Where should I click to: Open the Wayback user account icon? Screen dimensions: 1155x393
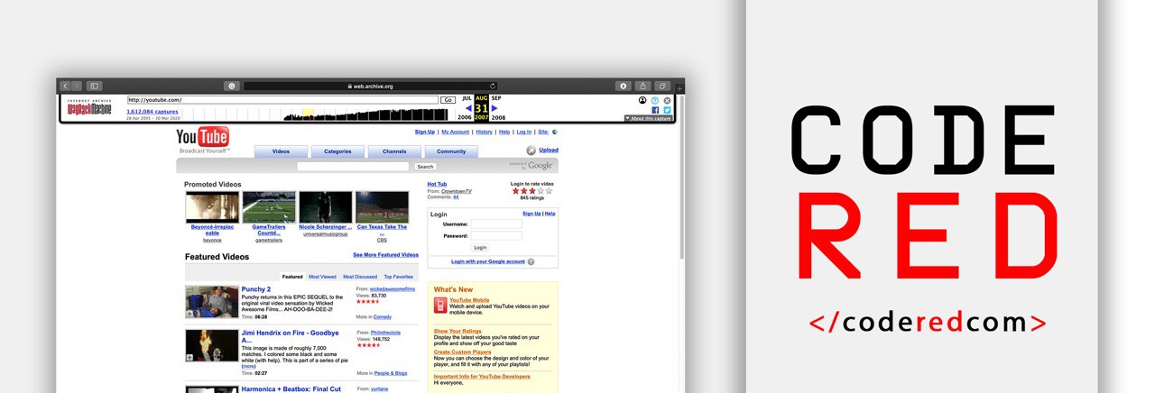[642, 100]
